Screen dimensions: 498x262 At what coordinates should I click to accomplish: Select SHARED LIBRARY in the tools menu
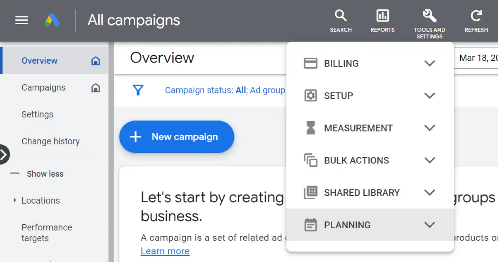[370, 192]
